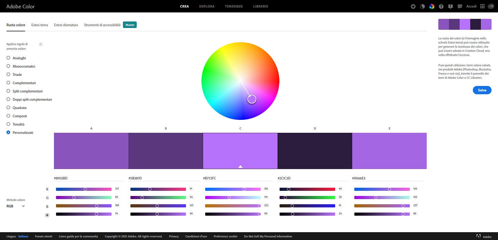Click the #8955BD hex field

[x=89, y=178]
